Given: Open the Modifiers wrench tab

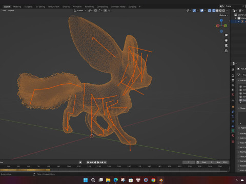Looking at the screenshot, I should click(x=233, y=112).
